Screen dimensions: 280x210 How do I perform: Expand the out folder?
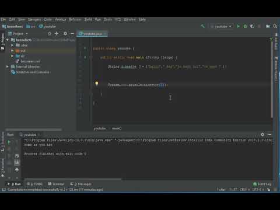tap(12, 51)
